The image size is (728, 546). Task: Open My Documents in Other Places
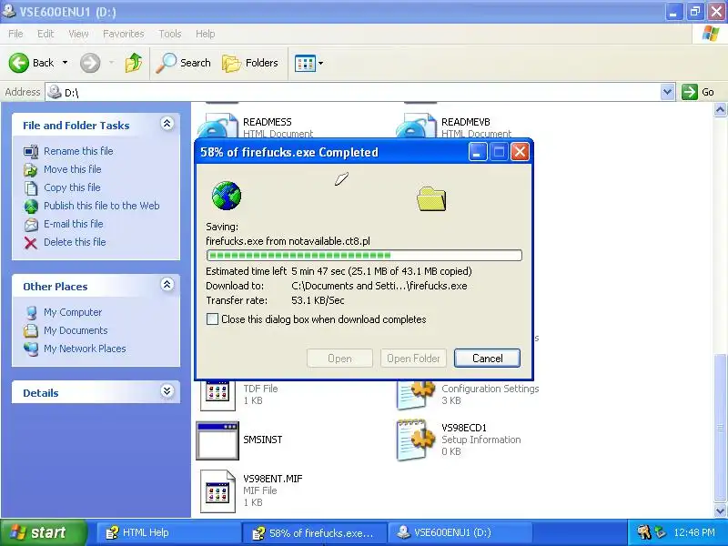coord(76,330)
